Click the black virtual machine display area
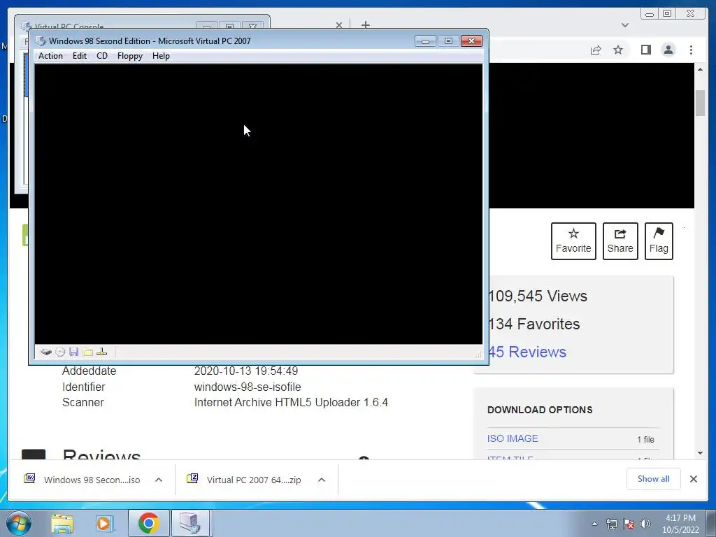Viewport: 716px width, 537px height. [x=259, y=203]
